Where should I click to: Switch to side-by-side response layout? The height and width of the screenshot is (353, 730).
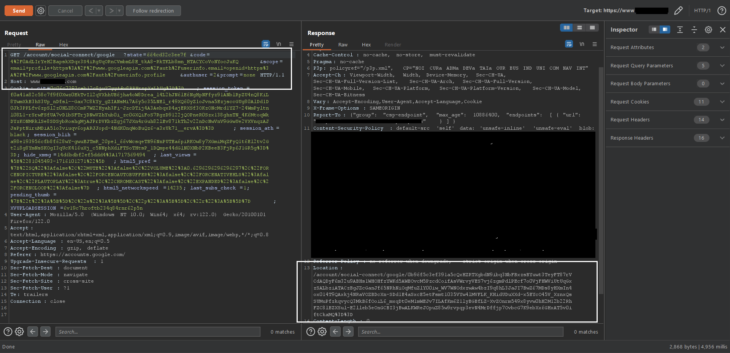coord(567,27)
